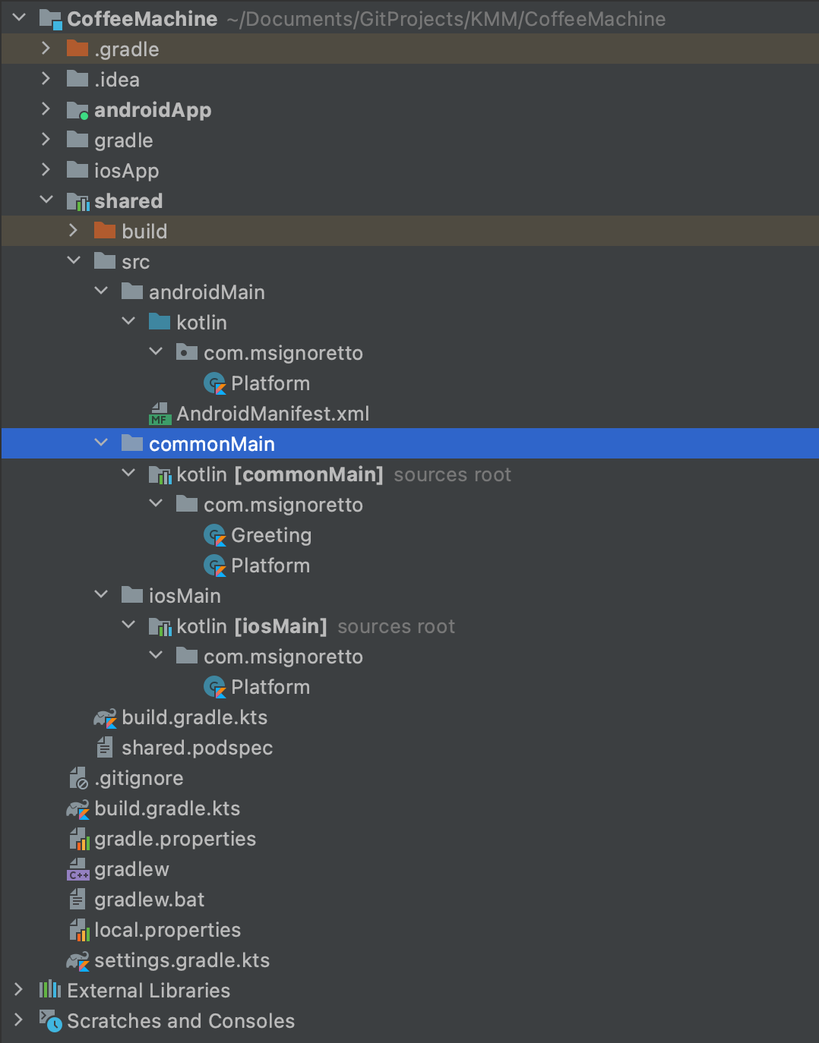Select local.properties in the project tree
819x1043 pixels.
(x=167, y=930)
